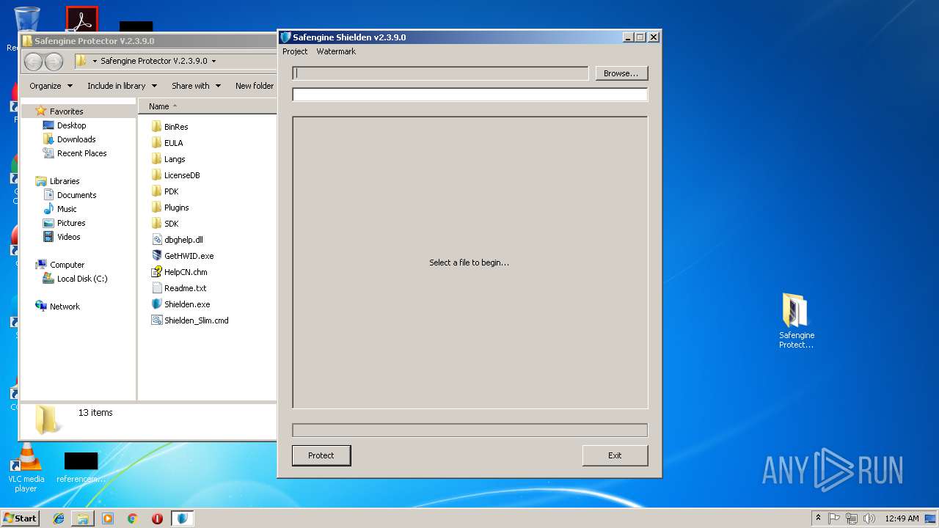Show hidden system tray icons

[x=818, y=518]
